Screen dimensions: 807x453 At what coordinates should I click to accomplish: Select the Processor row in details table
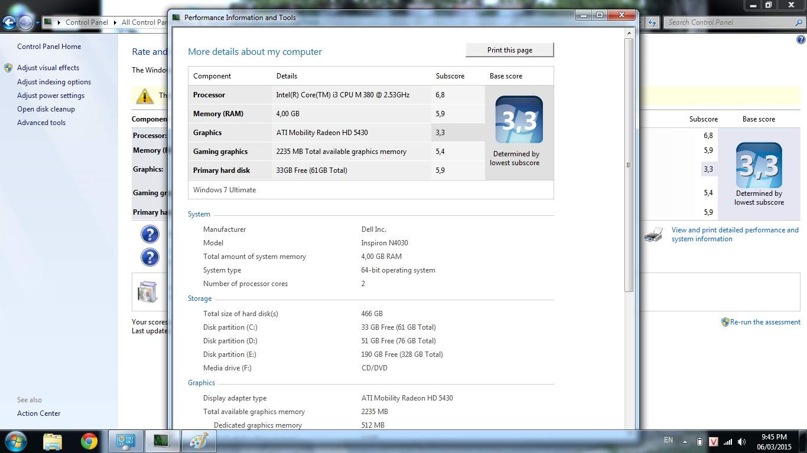(336, 95)
